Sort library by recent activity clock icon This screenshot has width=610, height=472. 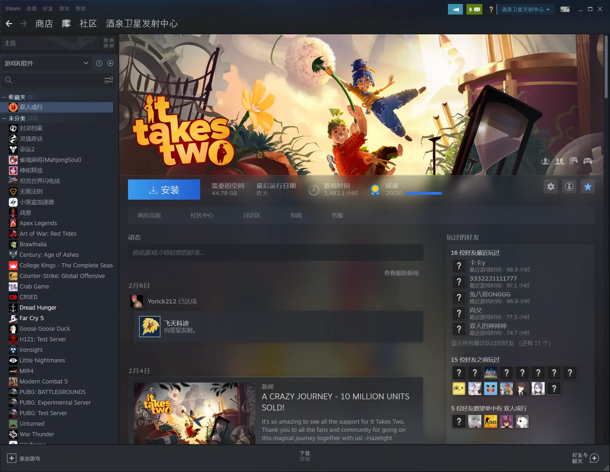point(99,63)
